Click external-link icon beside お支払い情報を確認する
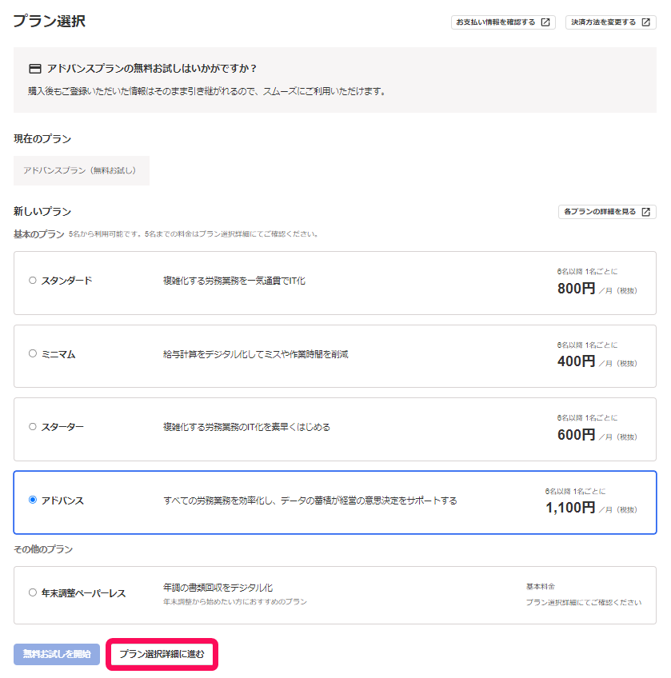The height and width of the screenshot is (678, 671). 545,22
